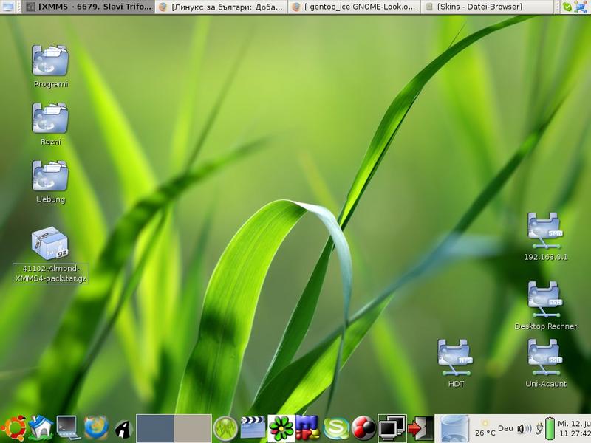
Task: Open the Ubuntu main menu
Action: (13, 427)
